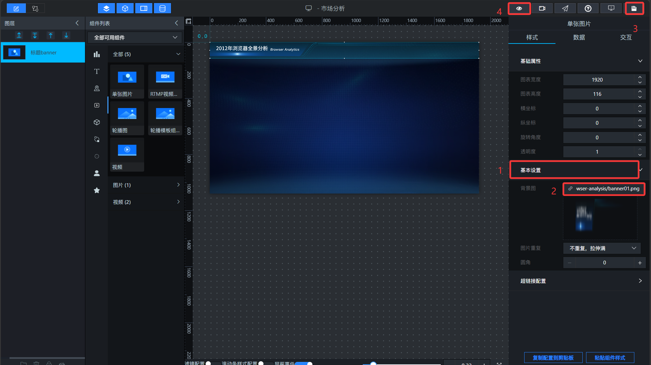Preview the screen with eye icon

[x=519, y=8]
